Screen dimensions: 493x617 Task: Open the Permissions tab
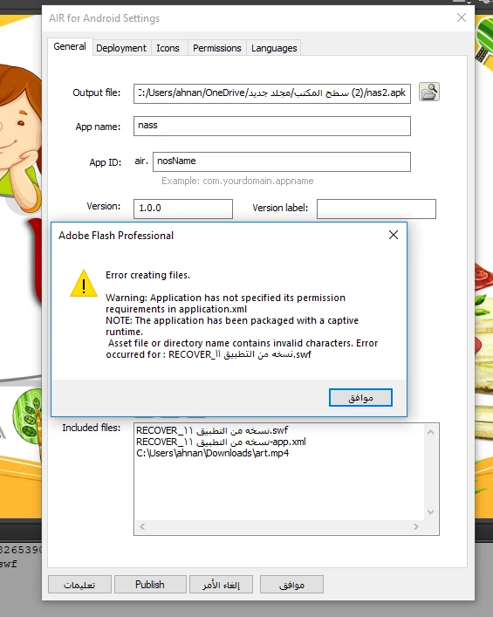tap(216, 48)
